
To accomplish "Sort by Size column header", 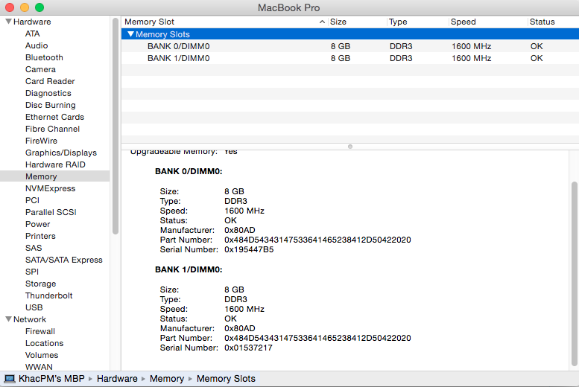I will 357,22.
